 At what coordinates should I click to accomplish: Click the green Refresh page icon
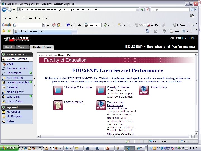coord(142,10)
